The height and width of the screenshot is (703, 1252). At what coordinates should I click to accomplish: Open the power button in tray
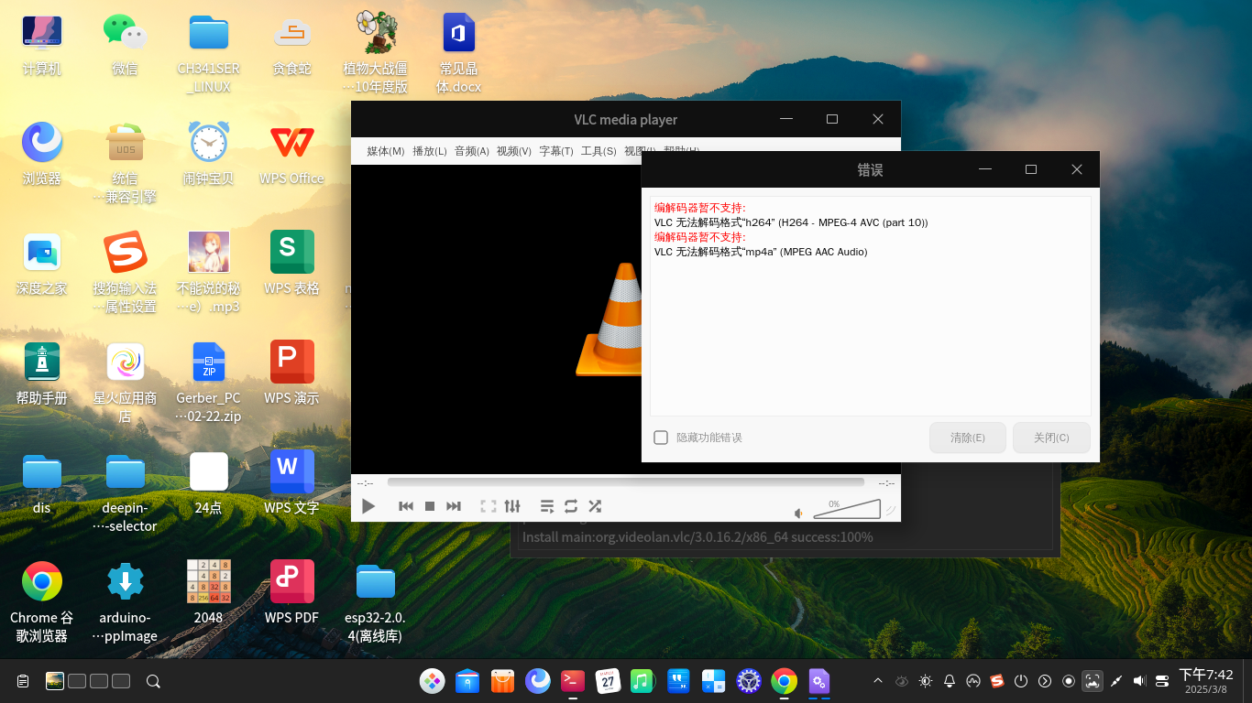[x=1021, y=681]
